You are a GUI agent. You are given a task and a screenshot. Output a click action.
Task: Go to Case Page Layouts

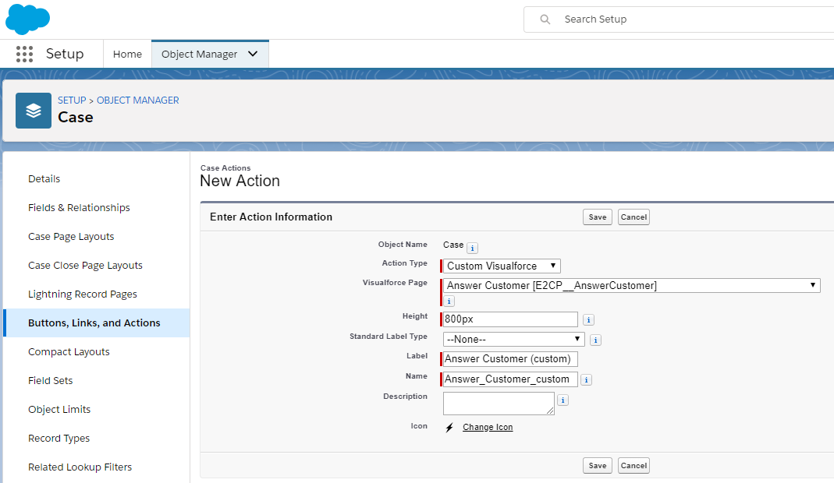coord(71,237)
